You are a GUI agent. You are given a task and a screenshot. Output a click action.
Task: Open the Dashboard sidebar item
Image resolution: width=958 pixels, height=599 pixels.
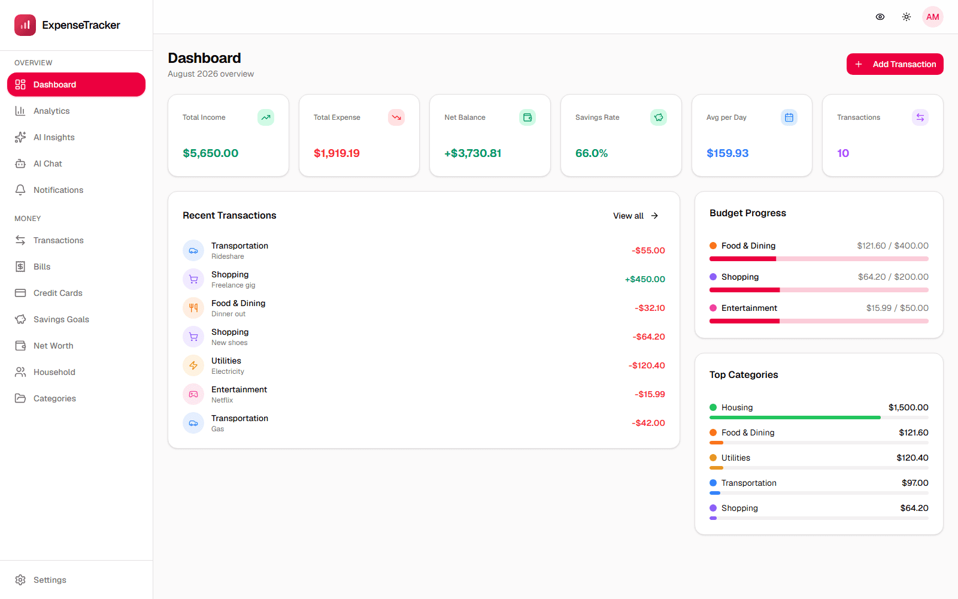[x=76, y=84]
